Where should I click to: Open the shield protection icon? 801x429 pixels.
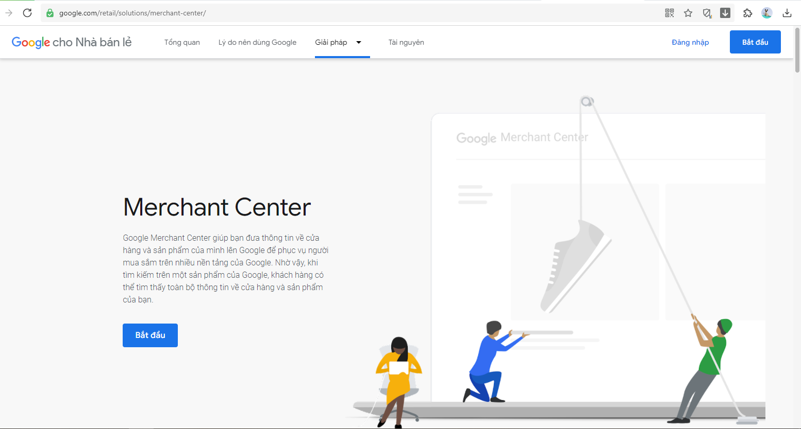[707, 13]
